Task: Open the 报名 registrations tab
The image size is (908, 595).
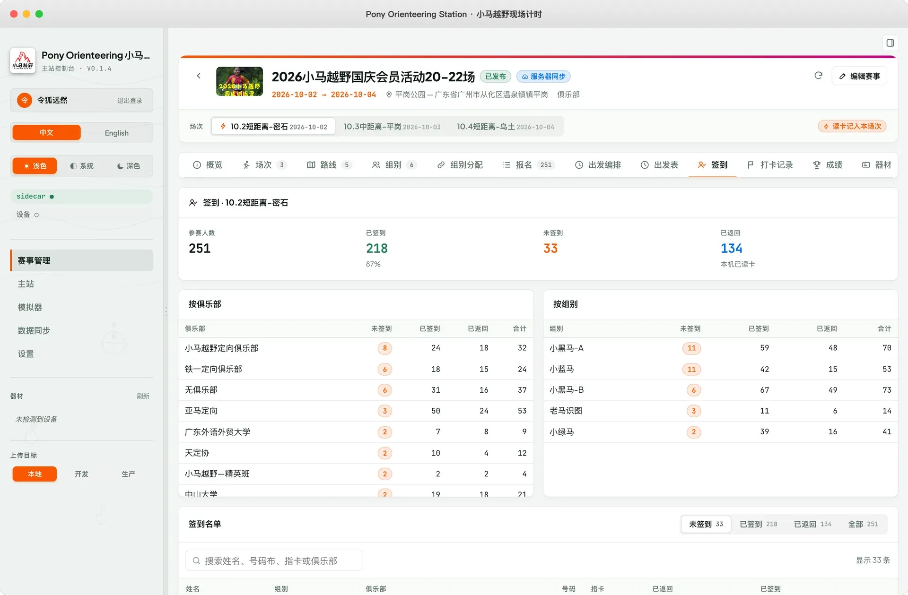Action: [528, 165]
